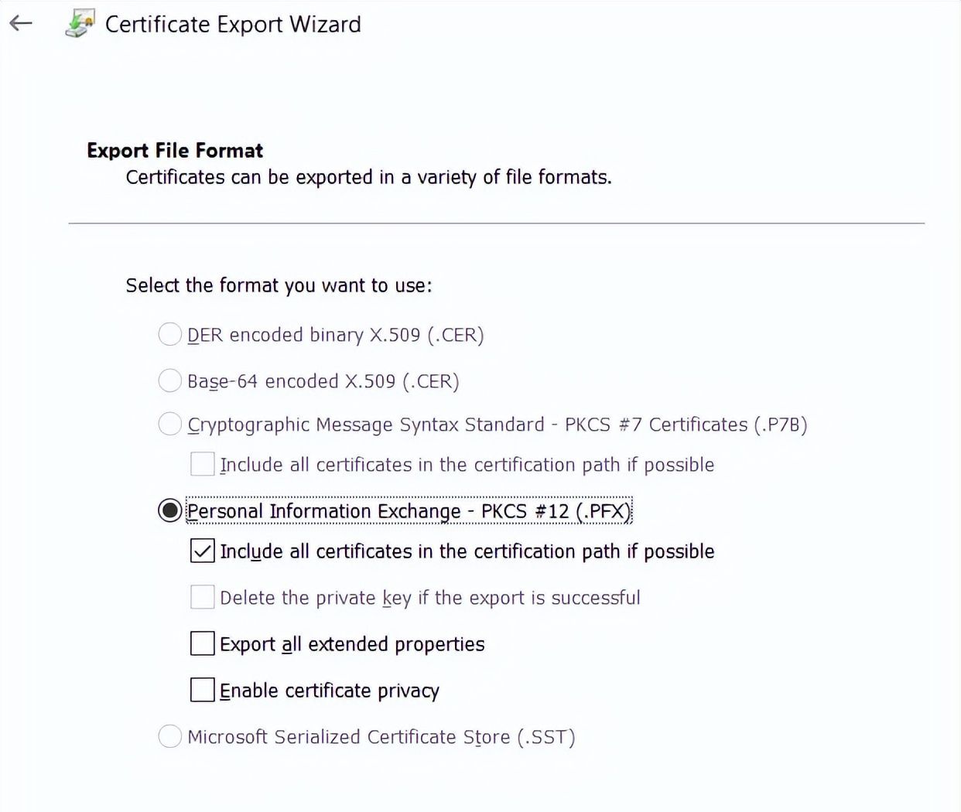Screen dimensions: 961x812
Task: Choose Microsoft Serialized Certificate Store radio button
Action: pyautogui.click(x=169, y=736)
